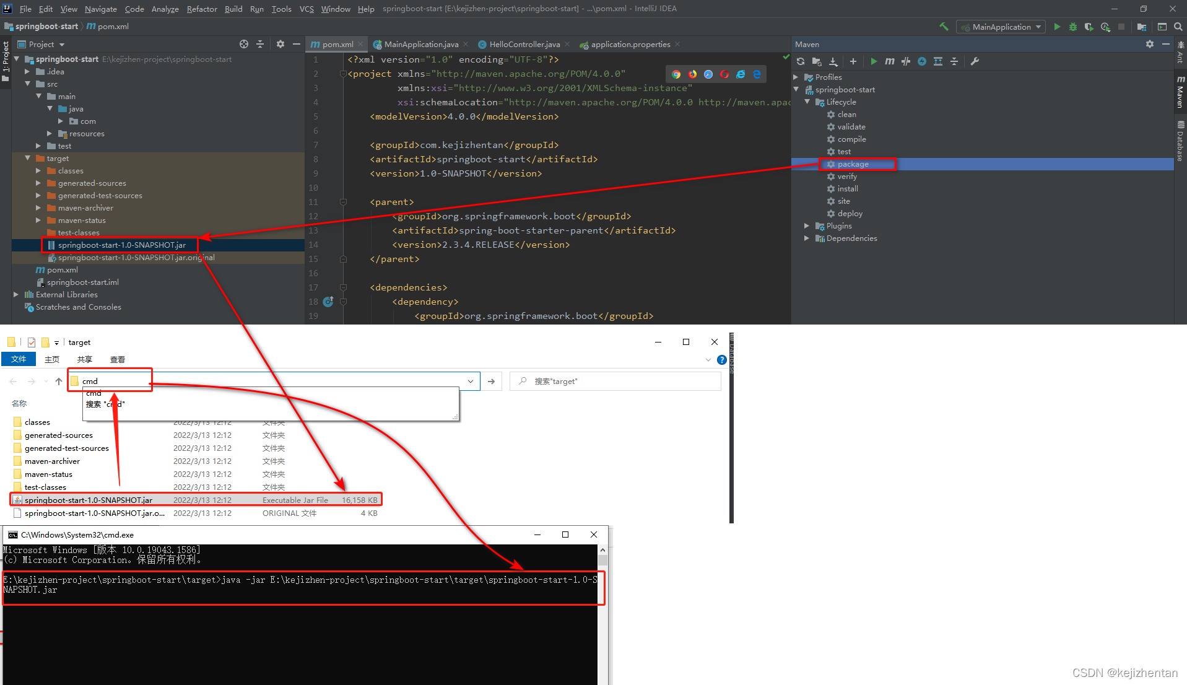This screenshot has height=685, width=1187.
Task: Hide the Maven tool window
Action: 1166,44
